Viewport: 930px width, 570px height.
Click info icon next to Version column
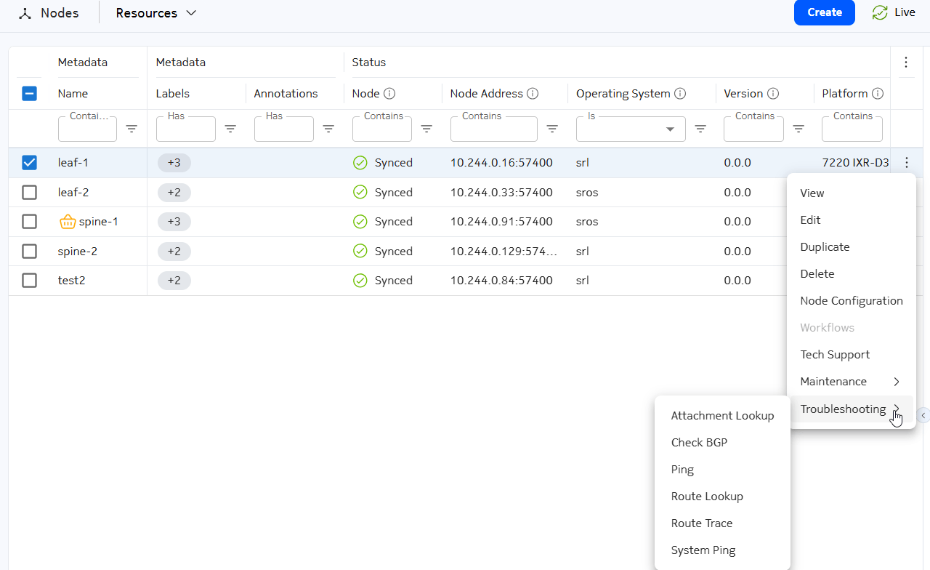pyautogui.click(x=773, y=94)
